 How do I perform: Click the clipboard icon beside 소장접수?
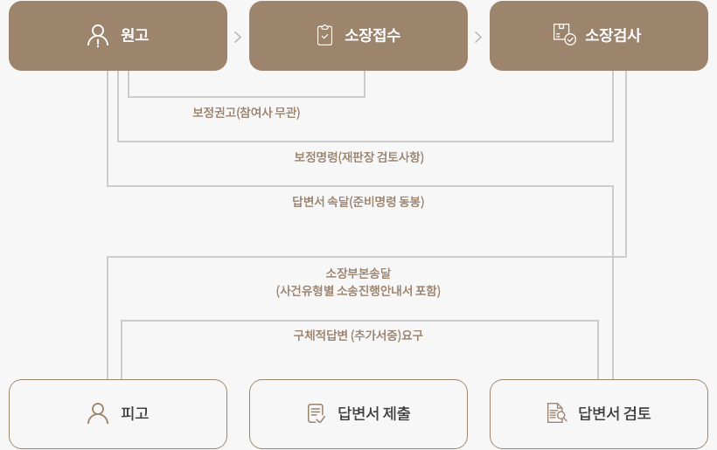[324, 36]
